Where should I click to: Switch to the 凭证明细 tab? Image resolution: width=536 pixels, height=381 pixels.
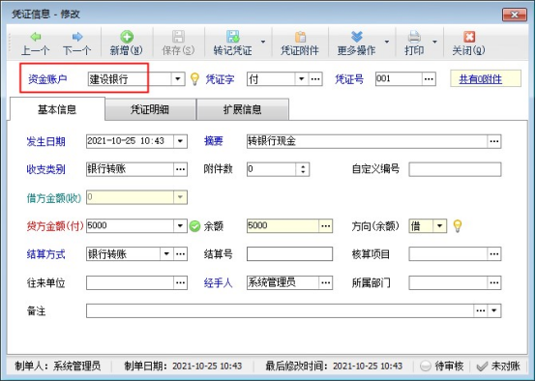[150, 109]
